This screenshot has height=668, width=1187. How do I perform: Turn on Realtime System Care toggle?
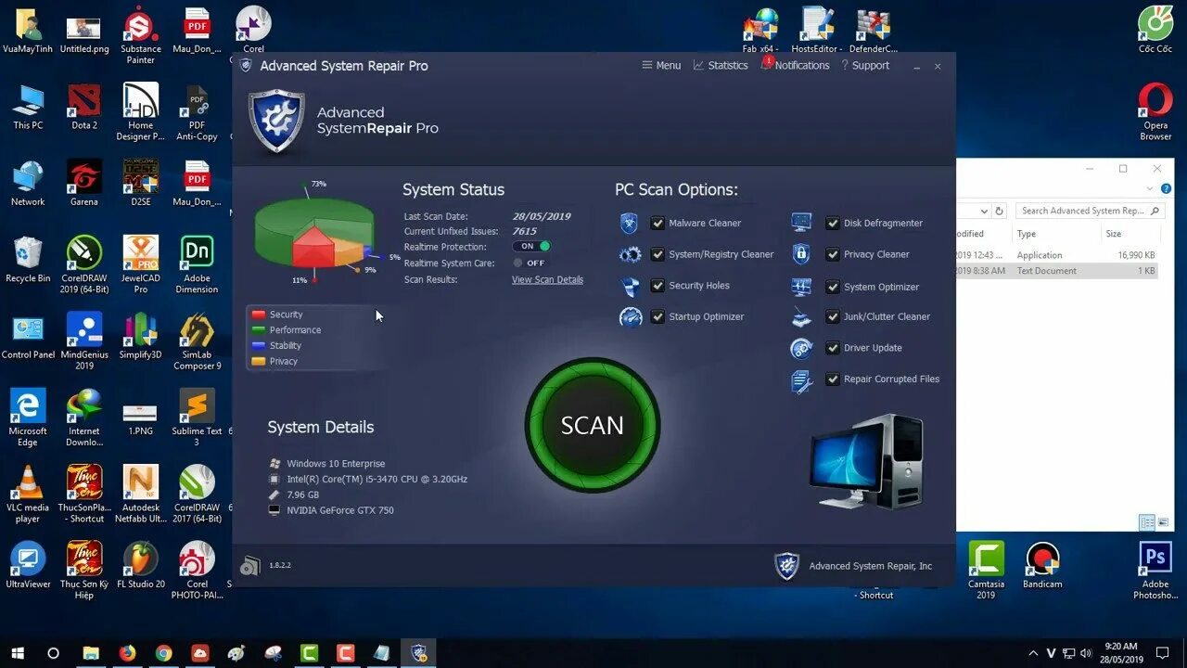530,263
